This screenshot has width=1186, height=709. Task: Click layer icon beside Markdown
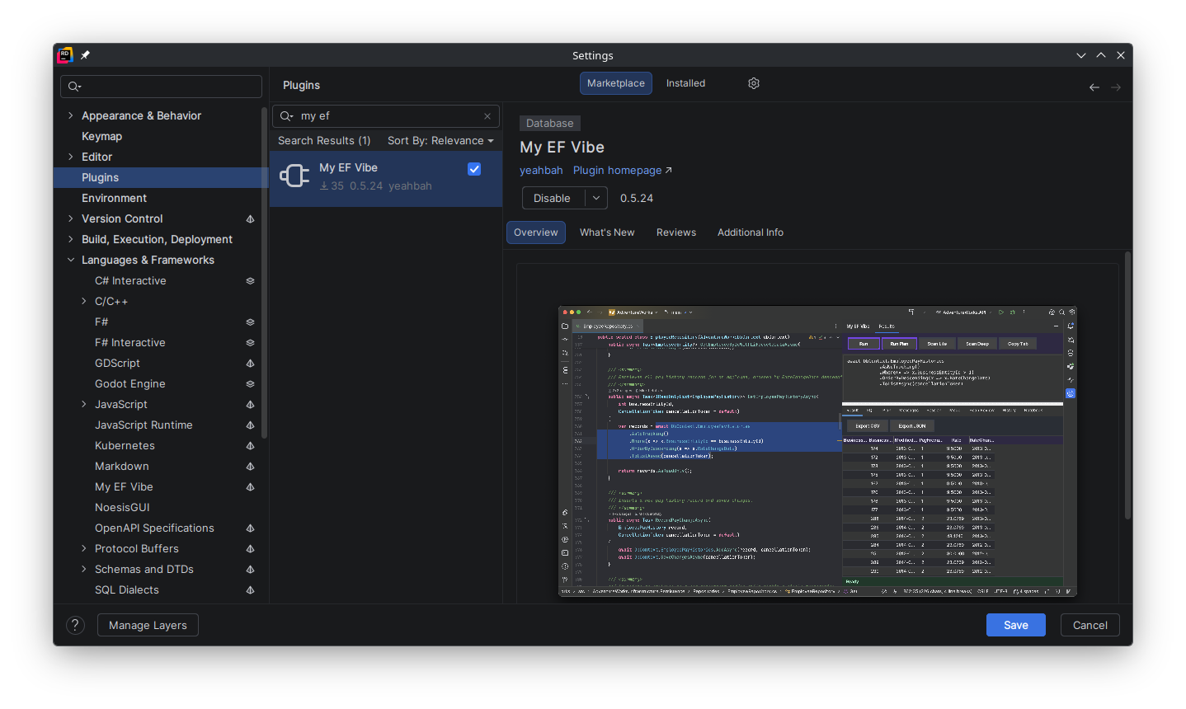250,467
